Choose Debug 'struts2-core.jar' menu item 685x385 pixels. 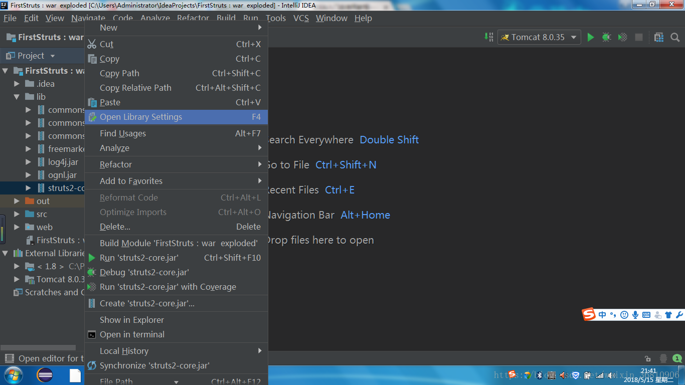(x=176, y=272)
